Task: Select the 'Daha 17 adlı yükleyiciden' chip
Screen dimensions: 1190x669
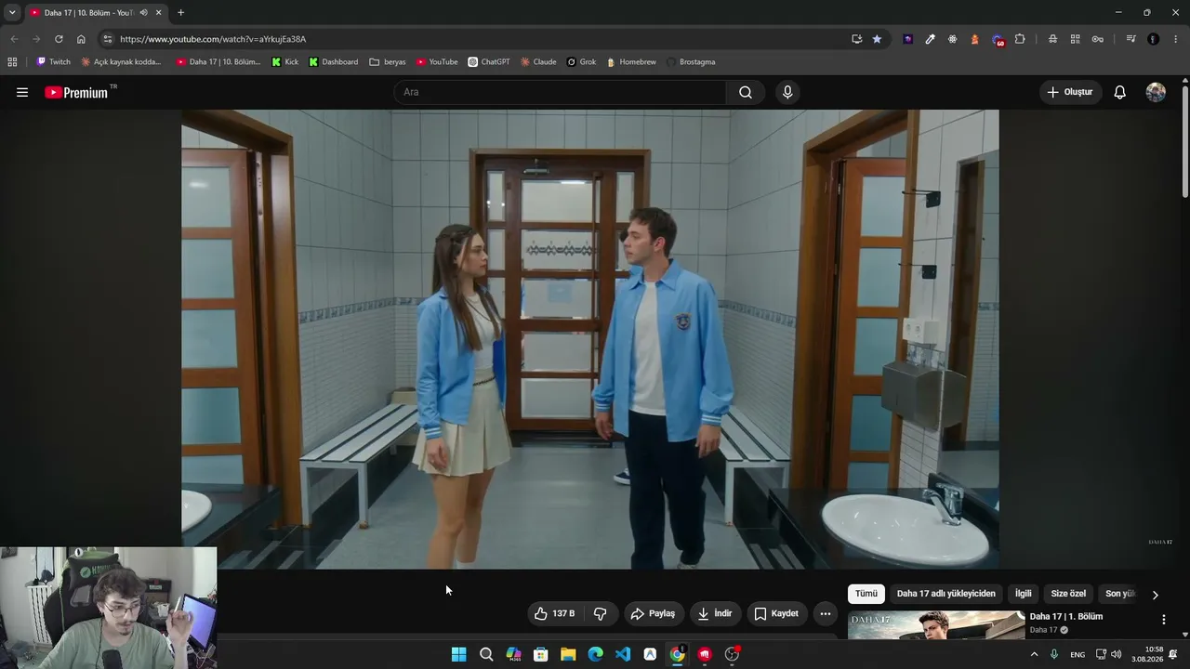Action: click(x=946, y=594)
